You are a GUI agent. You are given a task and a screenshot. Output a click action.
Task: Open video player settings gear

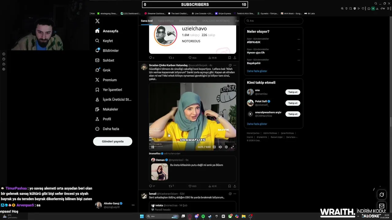click(226, 147)
